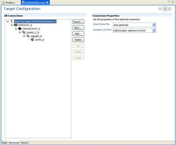The width and height of the screenshot is (176, 145).
Task: Select the horizontal layout toolbar icon
Action: point(165,9)
